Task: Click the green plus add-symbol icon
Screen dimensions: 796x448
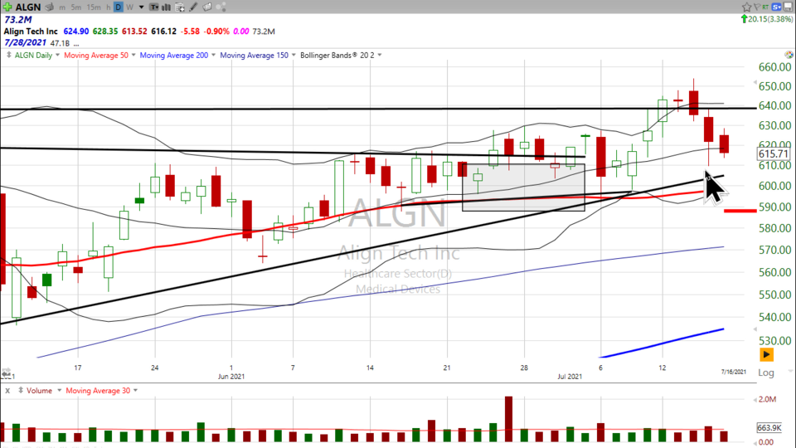Action: (7, 7)
